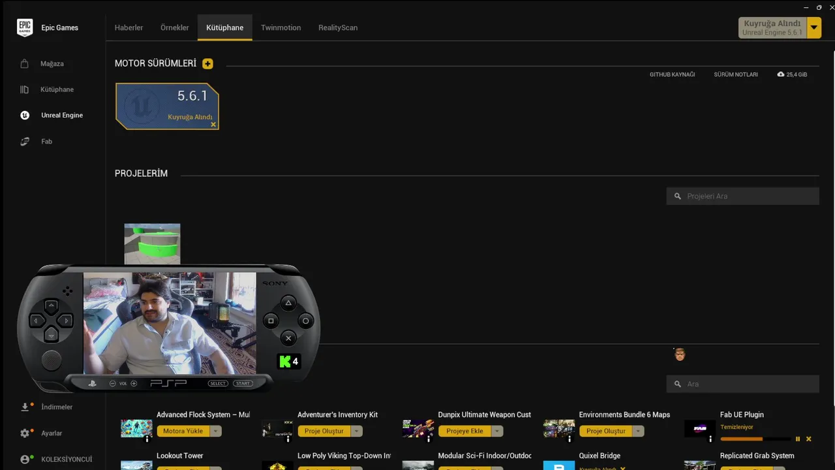The width and height of the screenshot is (835, 470).
Task: Open Quixel Bridge thumbnail icon
Action: (559, 465)
